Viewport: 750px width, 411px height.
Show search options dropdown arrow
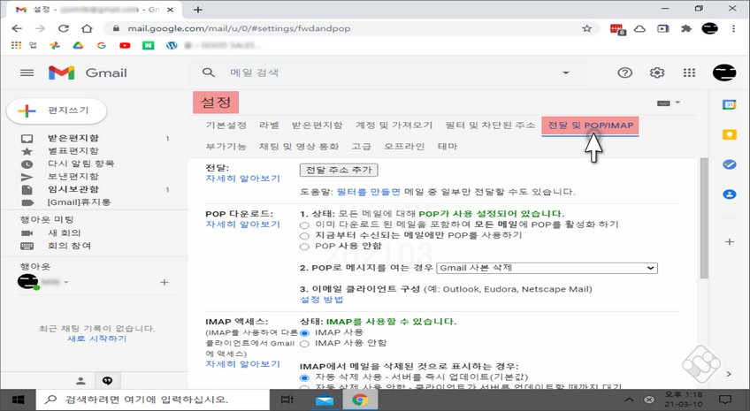point(566,73)
